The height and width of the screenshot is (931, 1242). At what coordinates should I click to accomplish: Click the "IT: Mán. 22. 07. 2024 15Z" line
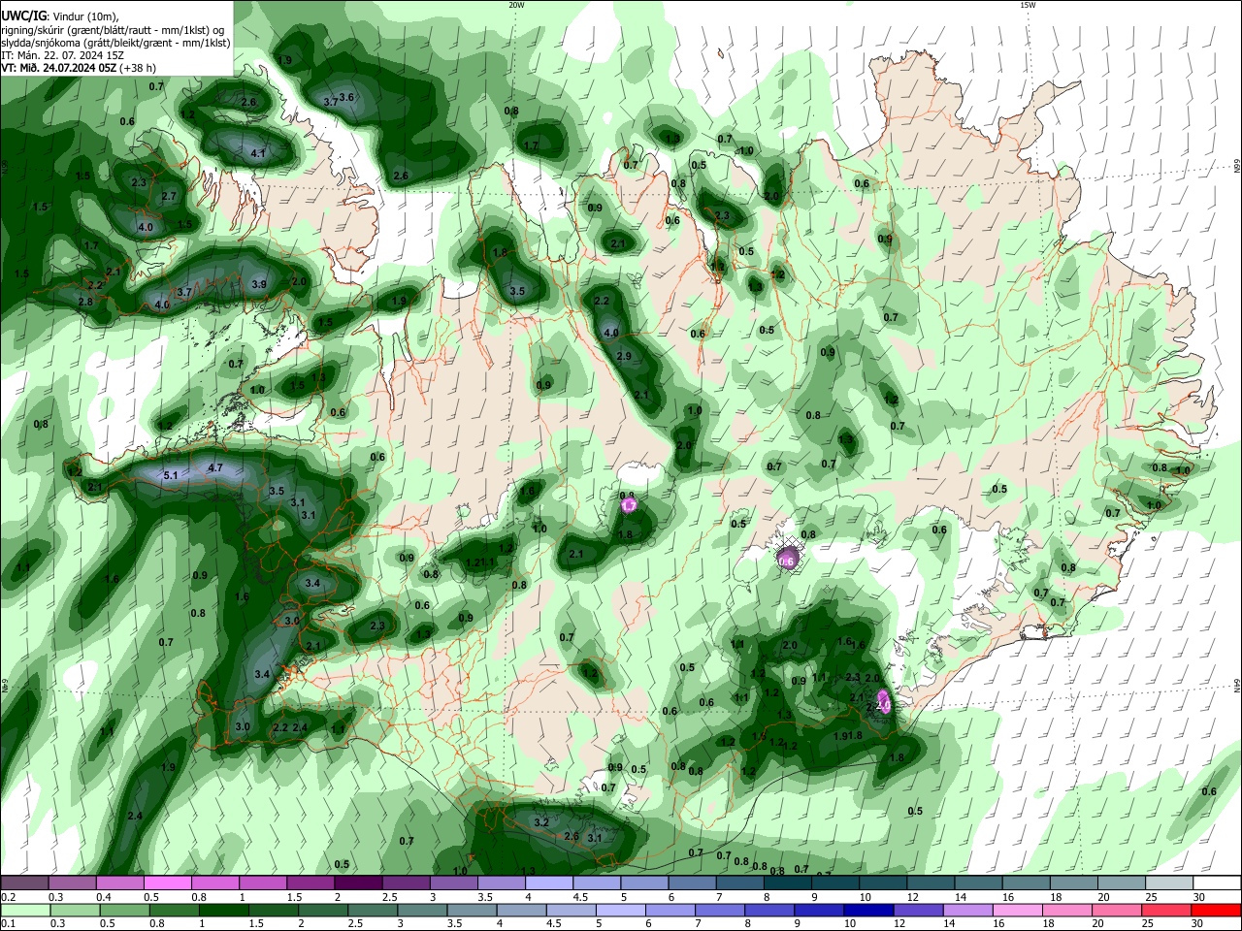62,55
